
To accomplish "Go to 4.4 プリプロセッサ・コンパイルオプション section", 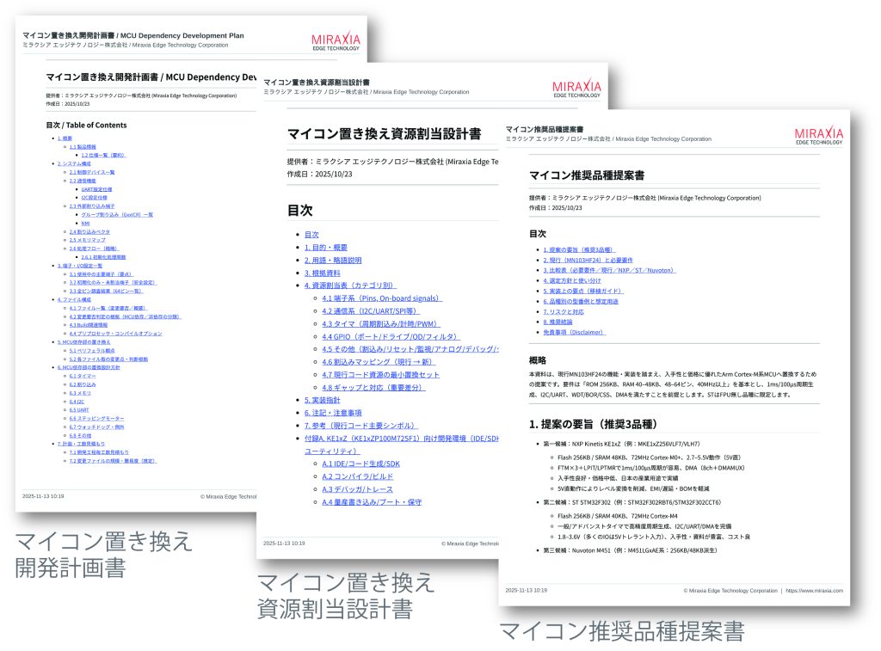I will [115, 333].
